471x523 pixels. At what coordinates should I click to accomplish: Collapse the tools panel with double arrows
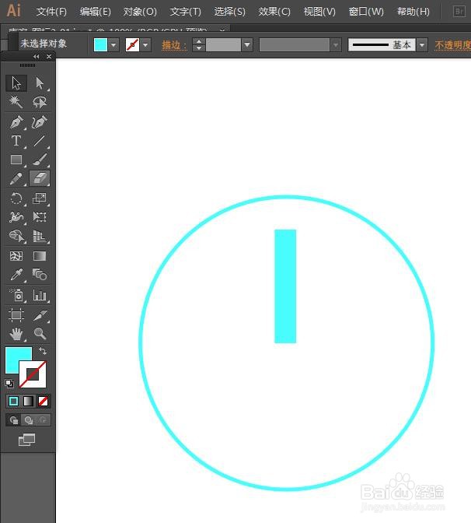pyautogui.click(x=36, y=56)
